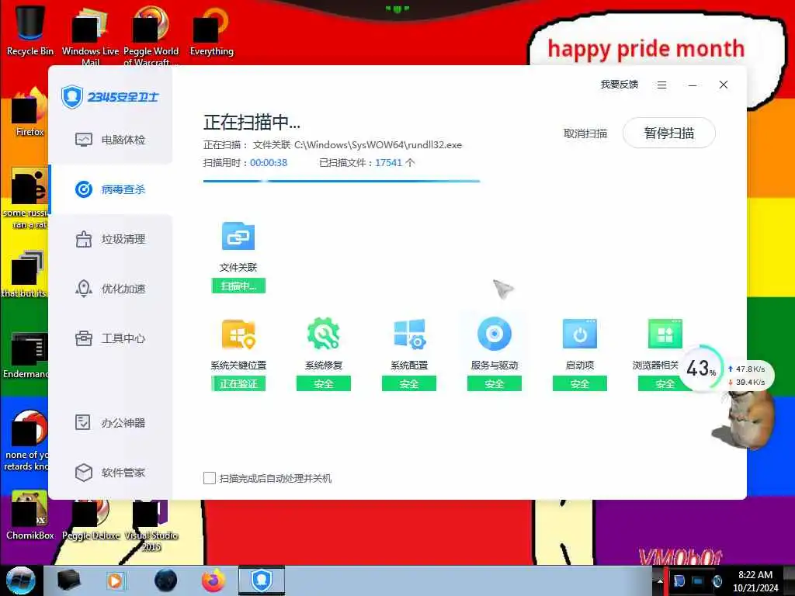This screenshot has width=795, height=596.
Task: Enable 扫描完成后自动处理并关机 checkbox
Action: pos(210,478)
